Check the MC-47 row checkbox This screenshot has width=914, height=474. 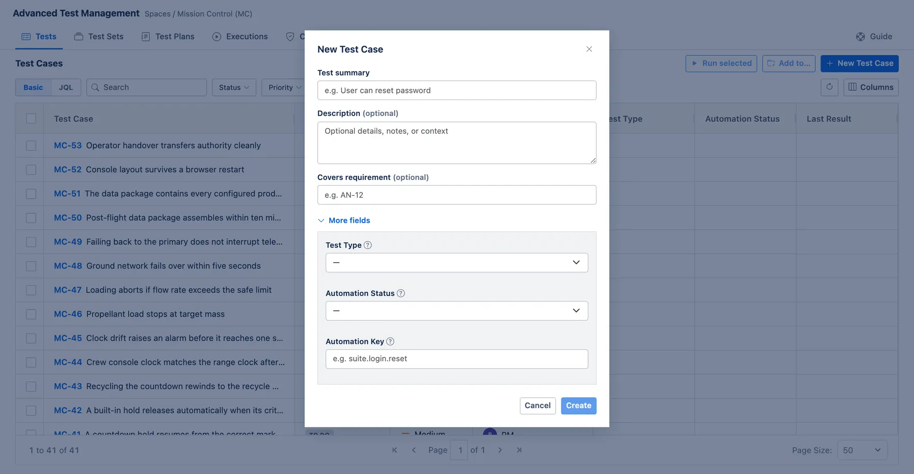click(31, 290)
